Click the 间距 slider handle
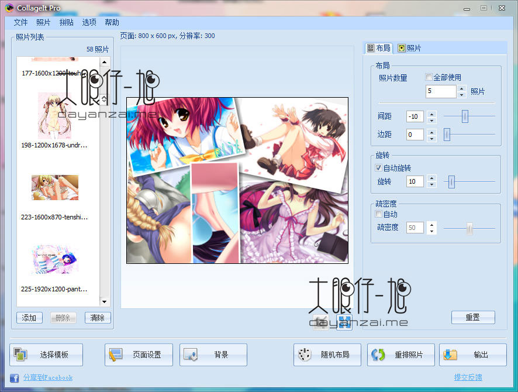 pos(465,116)
